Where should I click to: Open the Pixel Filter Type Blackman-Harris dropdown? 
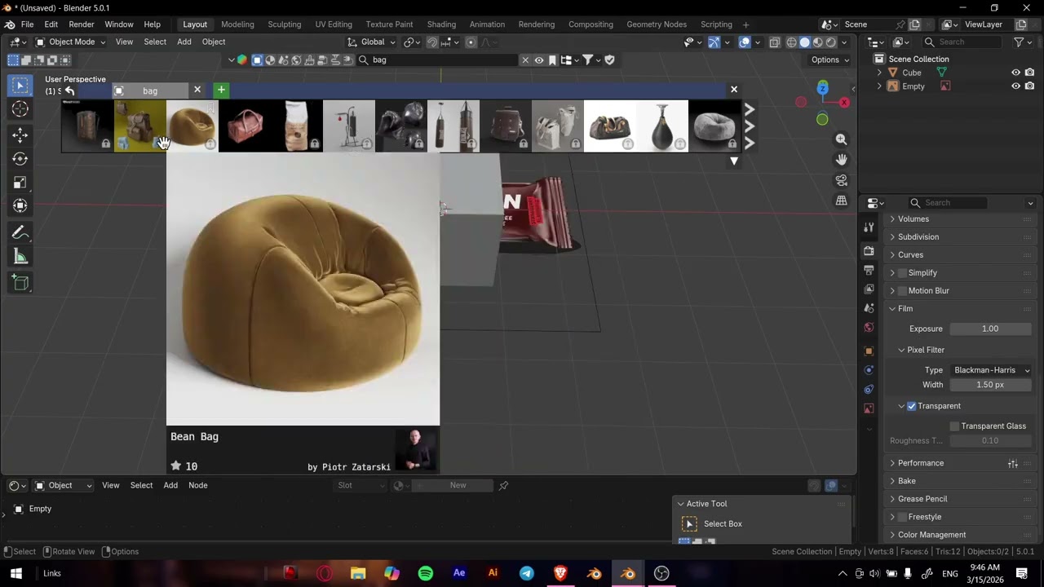pos(991,370)
